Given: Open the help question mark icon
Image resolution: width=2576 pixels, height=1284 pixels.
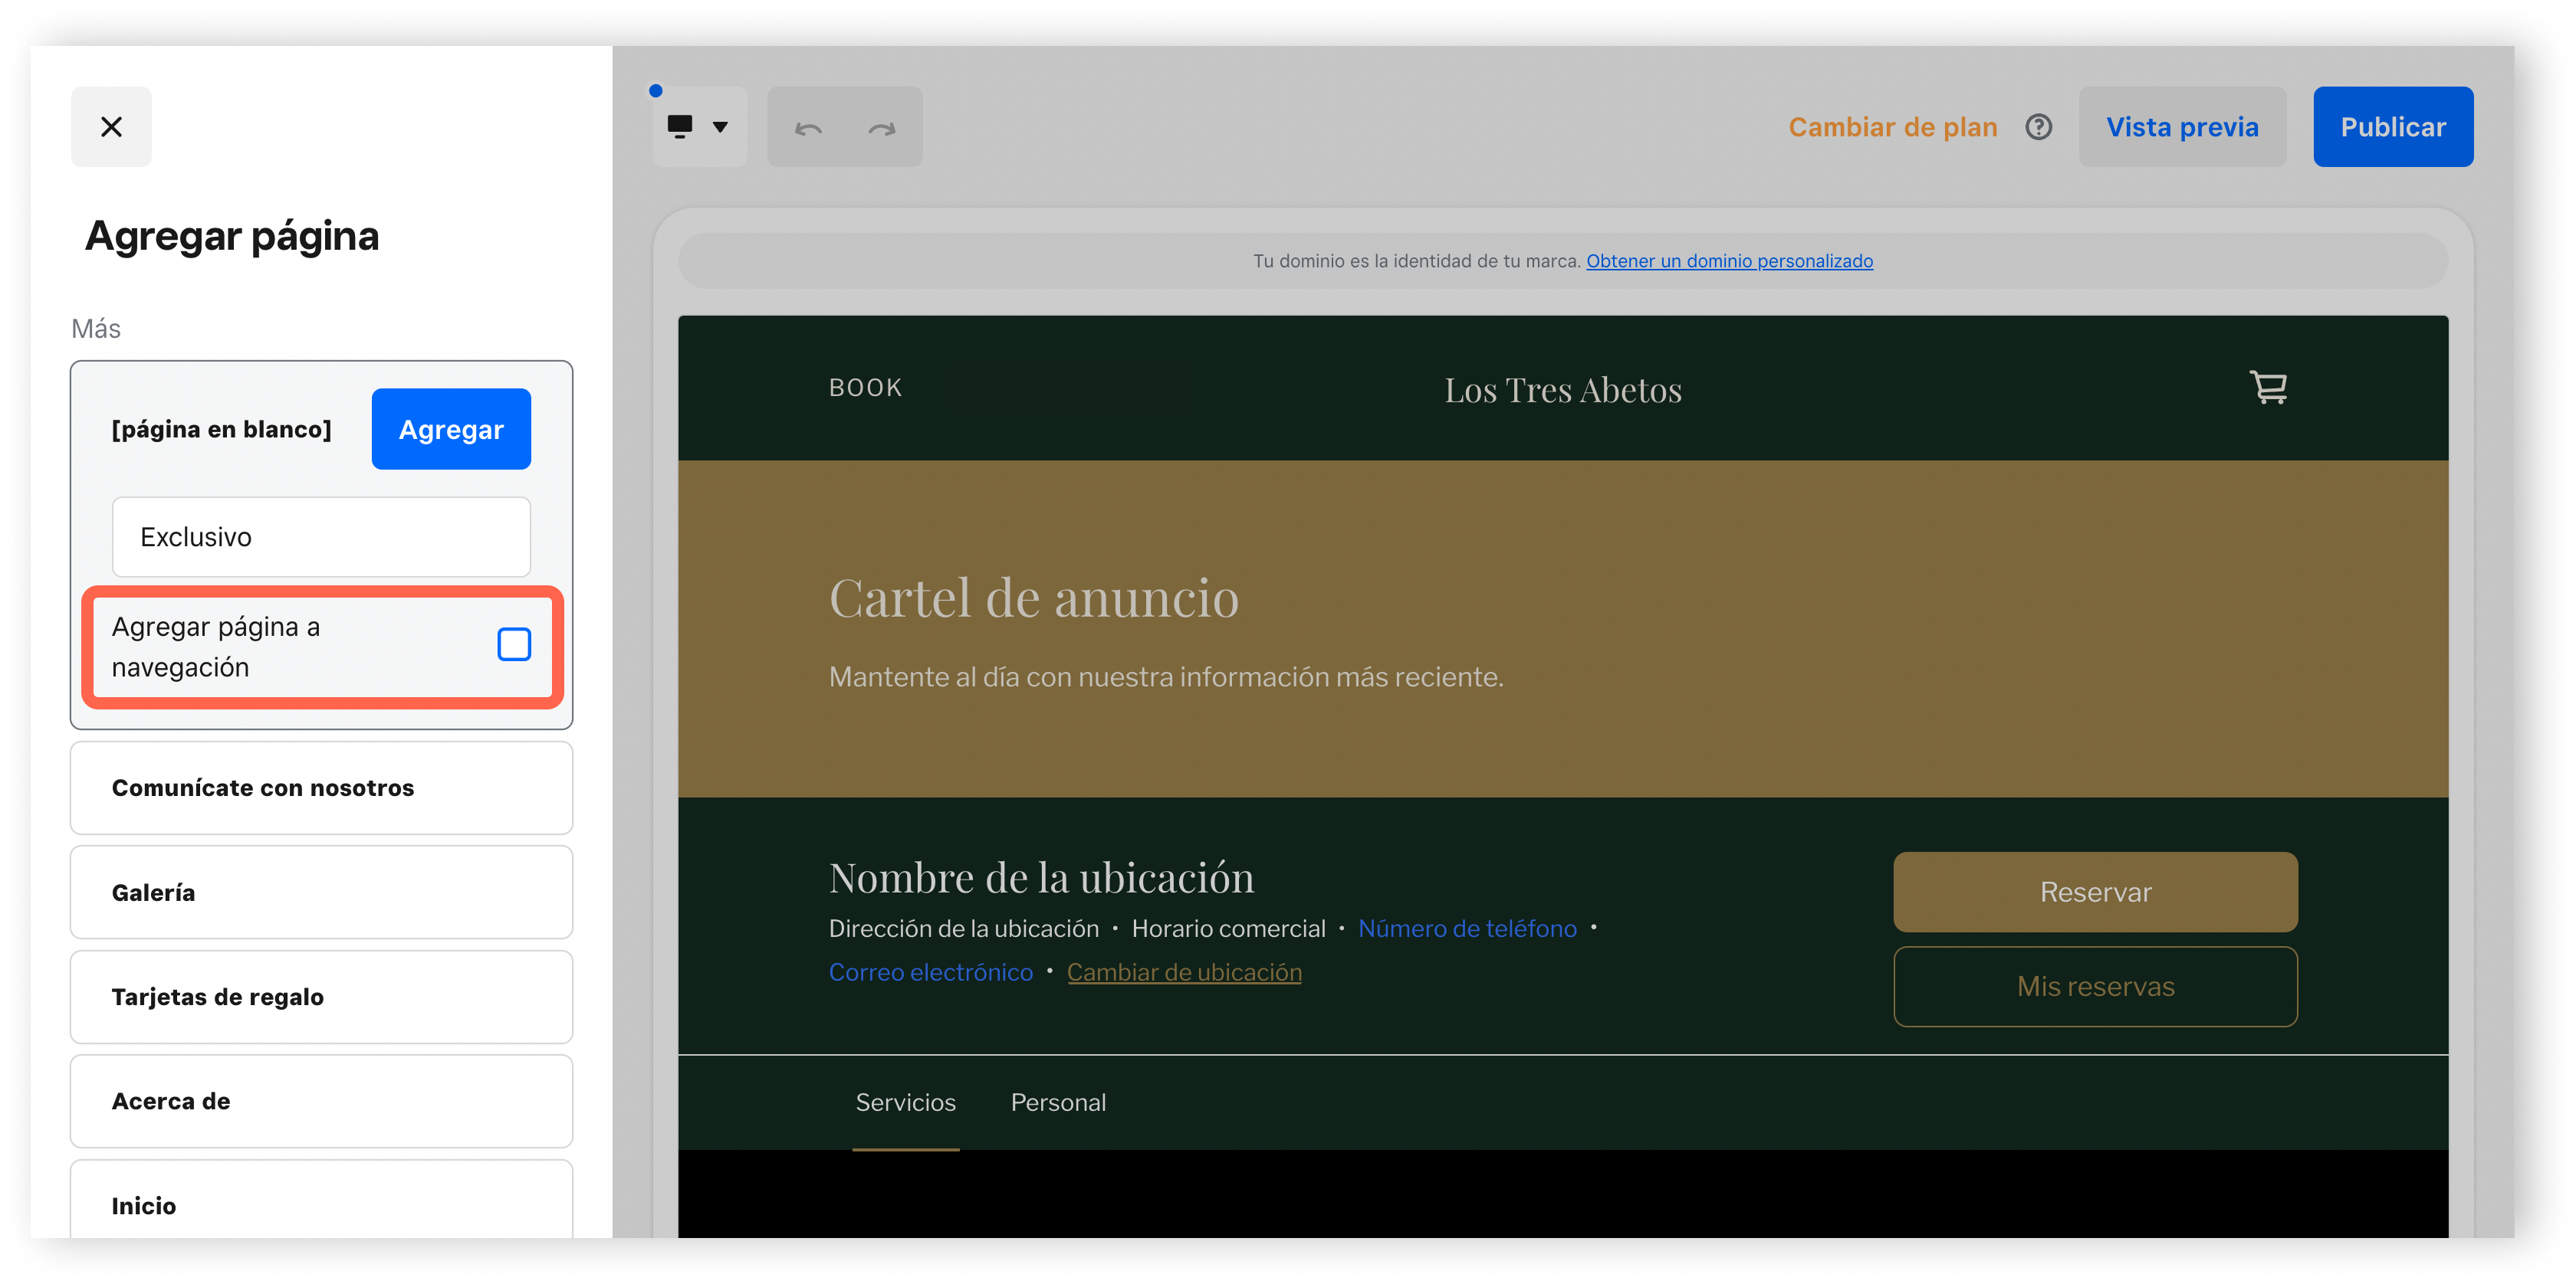Looking at the screenshot, I should click(x=2038, y=127).
